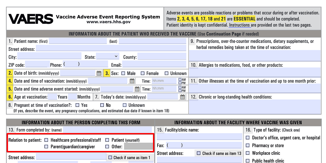Click the item 9 prescriptions text area
This screenshot has width=326, height=163.
tap(255, 55)
